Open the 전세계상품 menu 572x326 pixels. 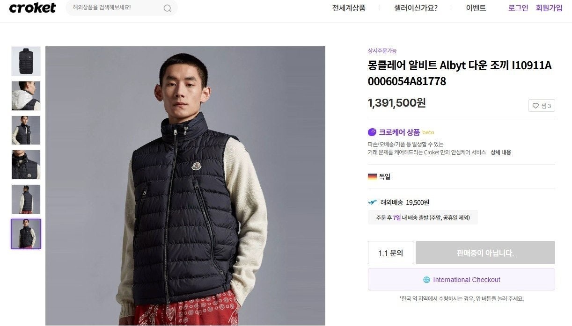(x=349, y=8)
